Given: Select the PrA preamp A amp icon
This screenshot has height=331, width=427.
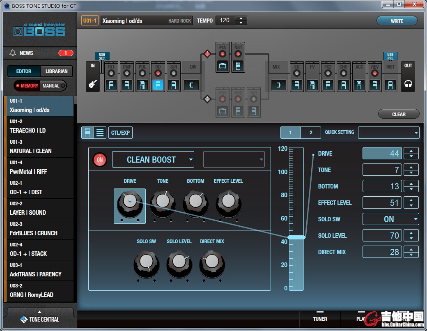Looking at the screenshot, I should (x=223, y=66).
